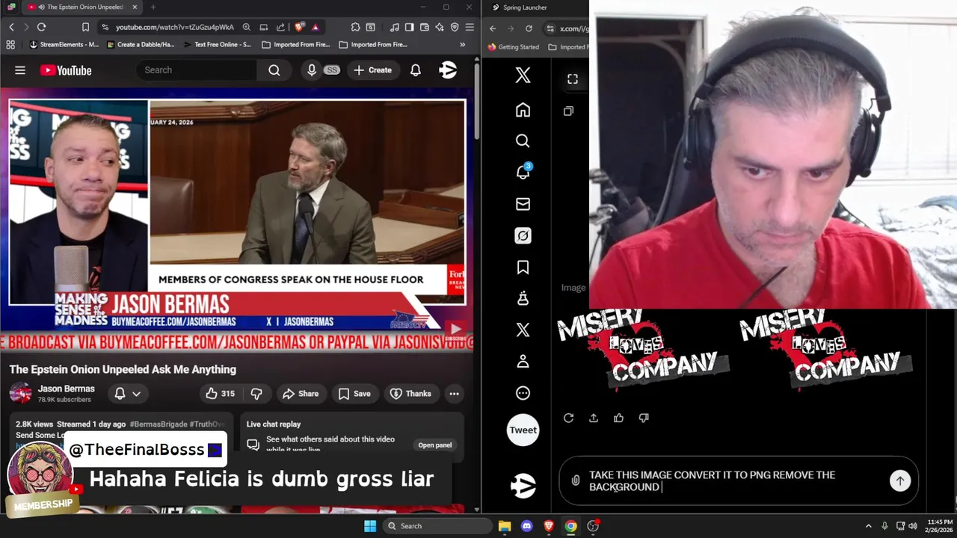
Task: Open X more options circle icon
Action: pos(523,393)
